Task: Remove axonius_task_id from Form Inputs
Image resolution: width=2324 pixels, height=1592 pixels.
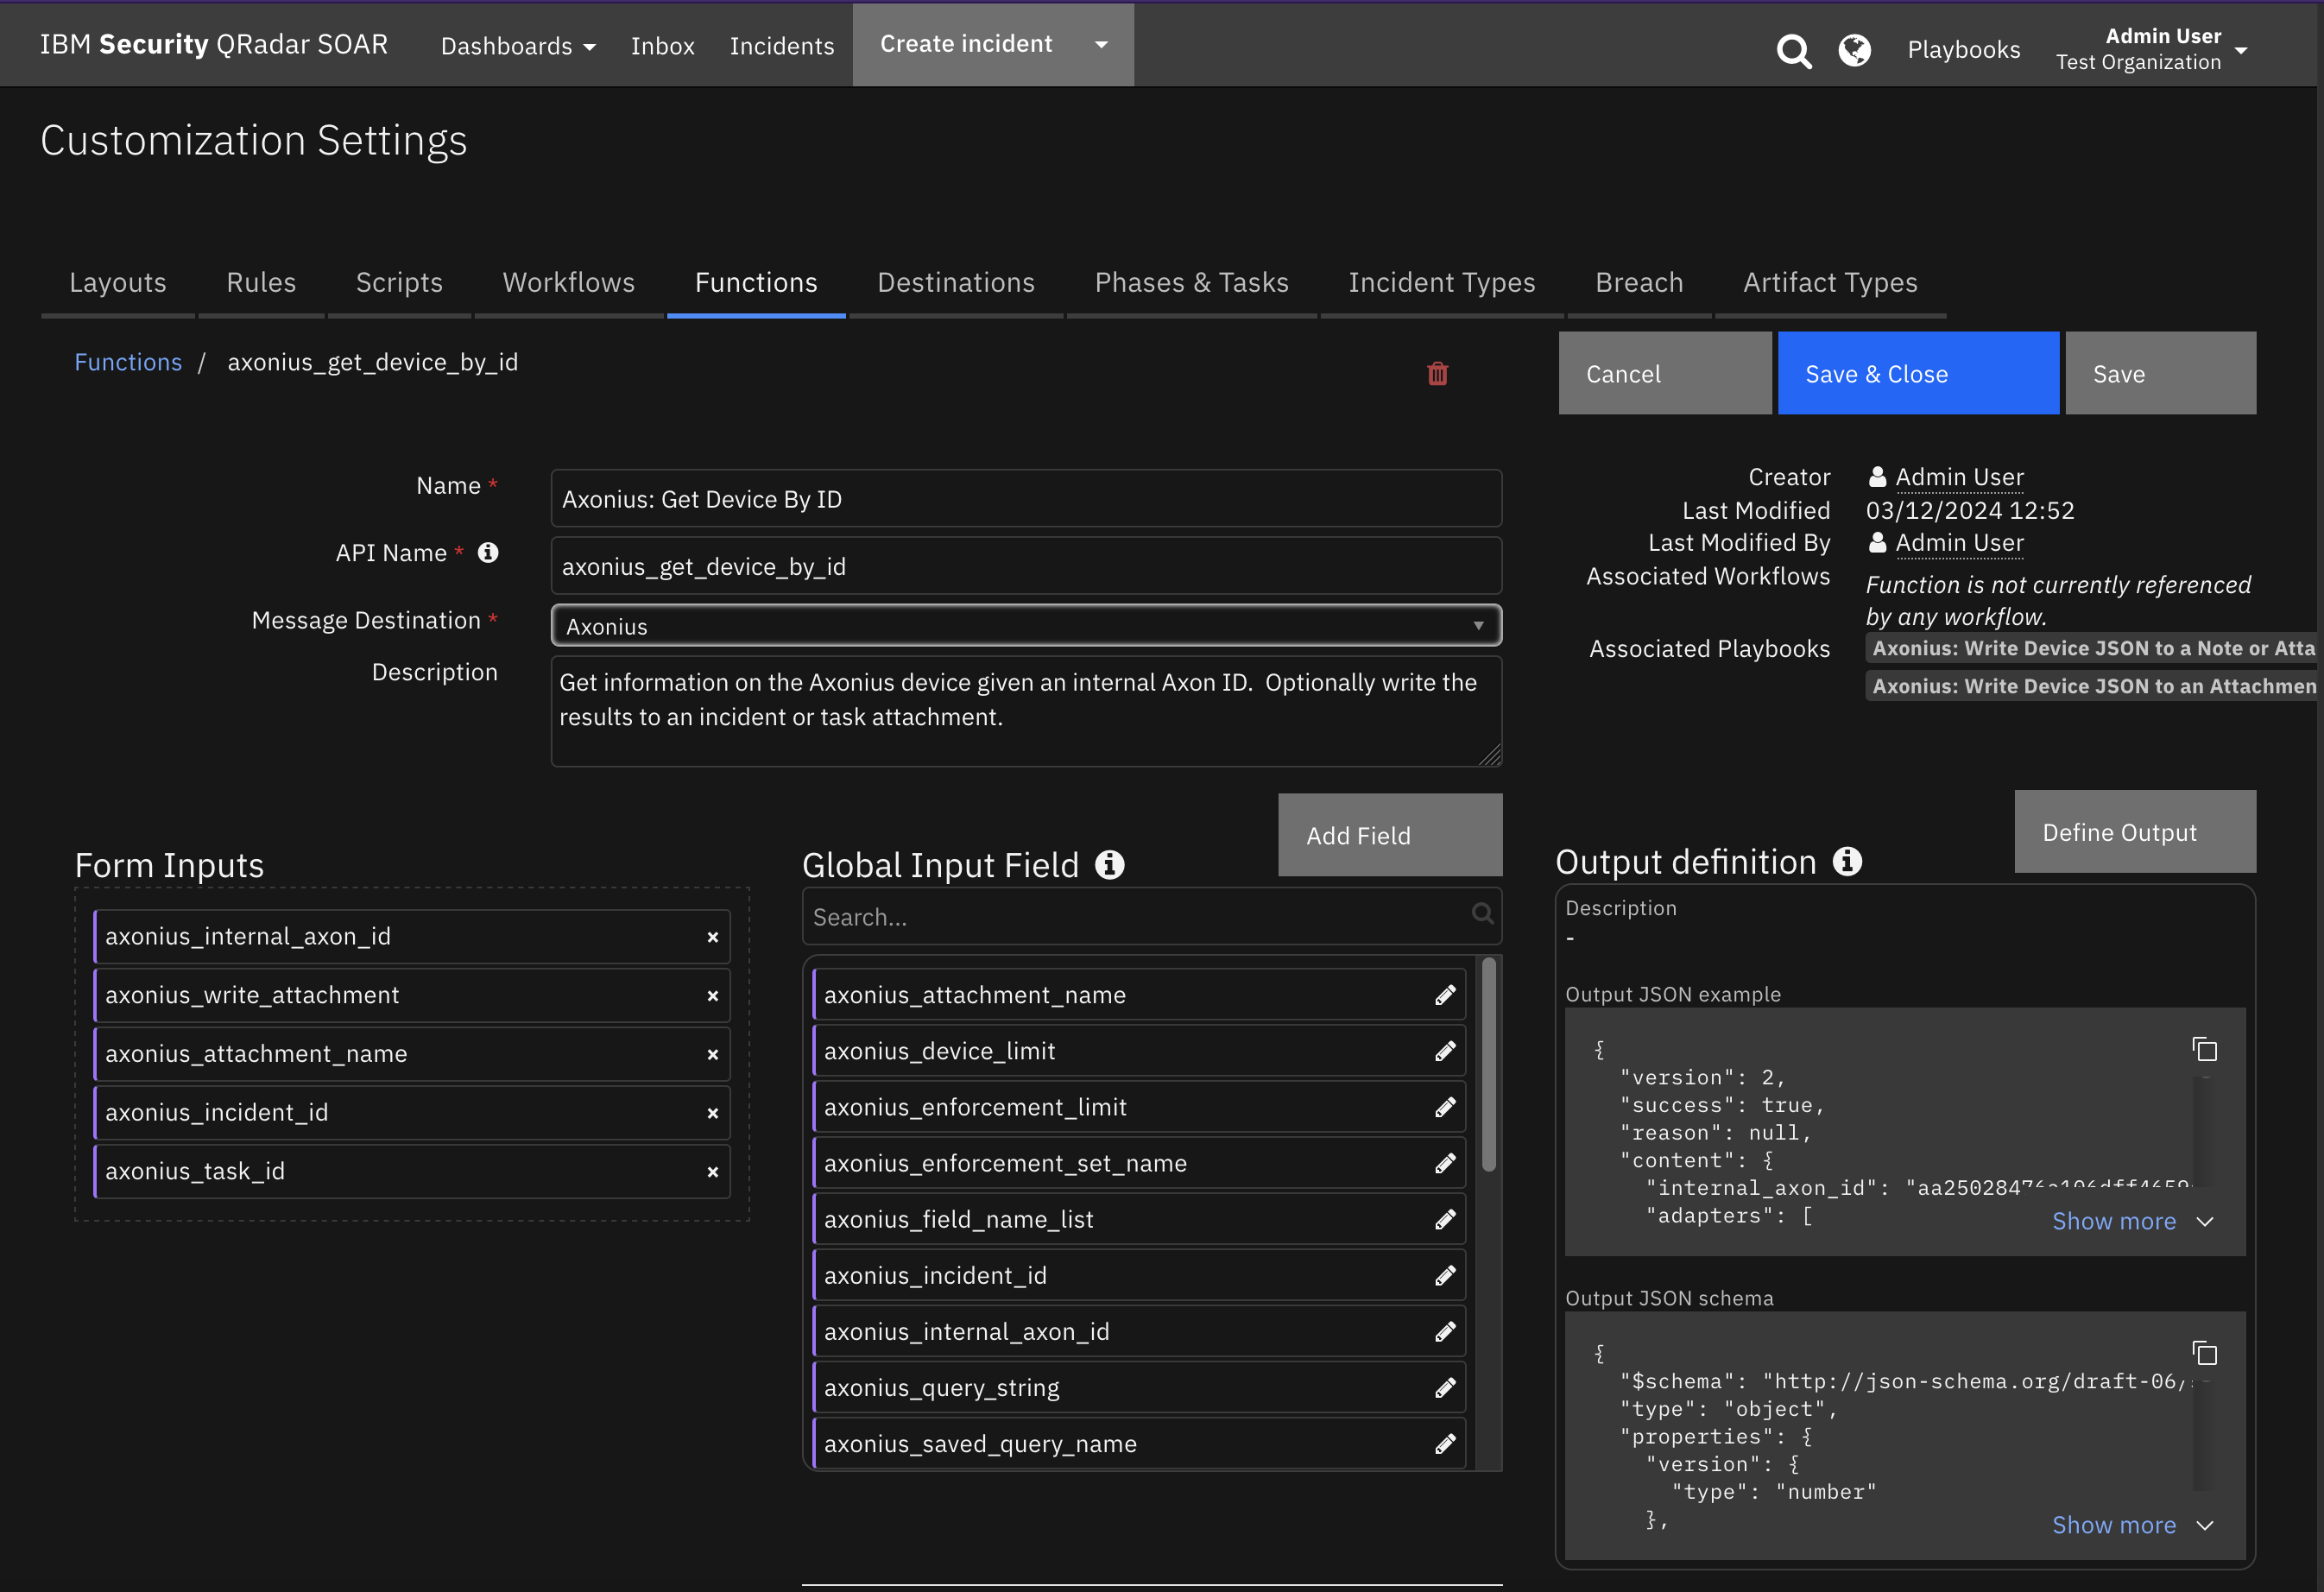Action: (x=712, y=1172)
